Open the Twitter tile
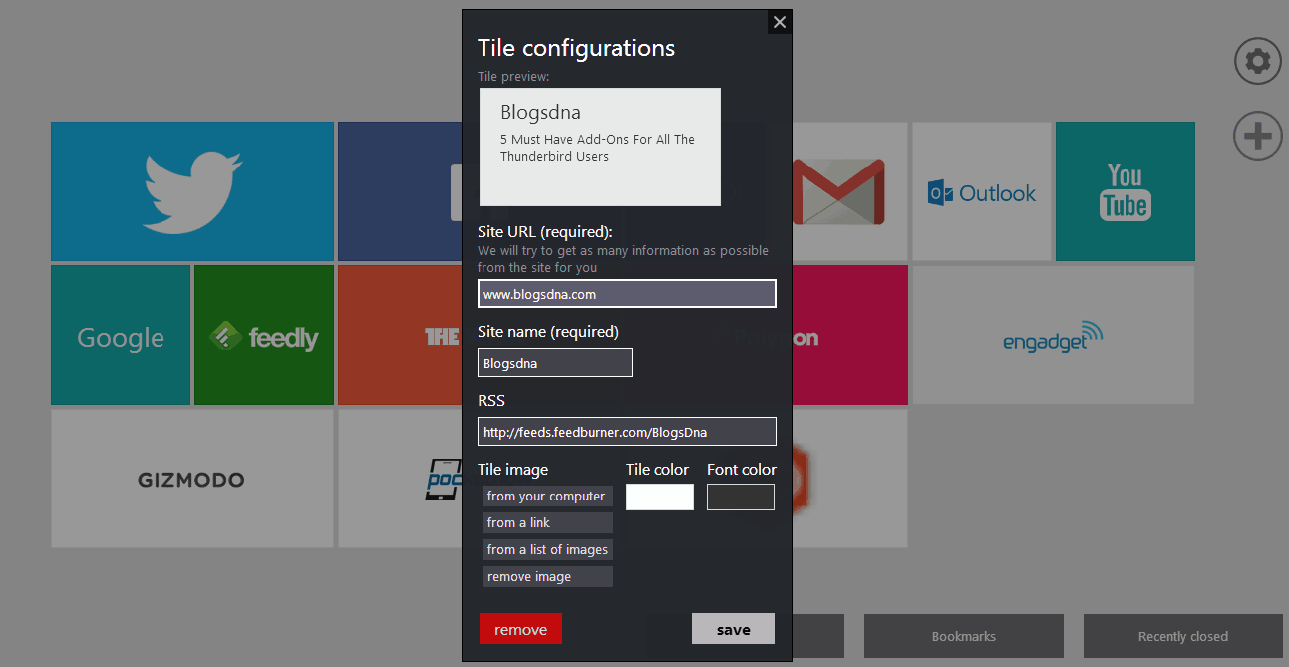Image resolution: width=1289 pixels, height=667 pixels. pos(192,191)
